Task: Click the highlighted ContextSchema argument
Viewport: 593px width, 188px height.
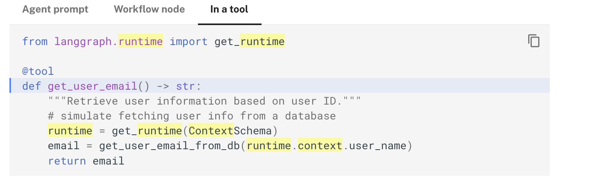Action: tap(230, 131)
